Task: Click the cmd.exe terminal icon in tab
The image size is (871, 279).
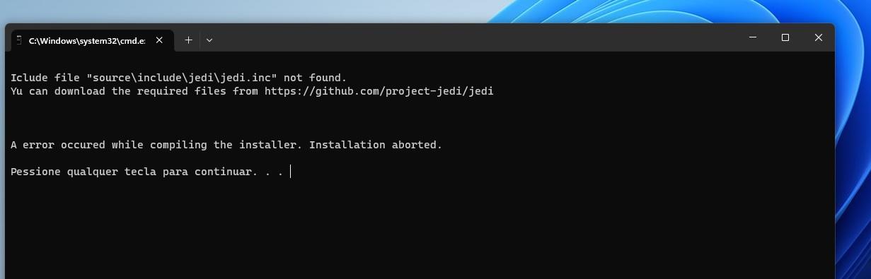Action: (x=20, y=40)
